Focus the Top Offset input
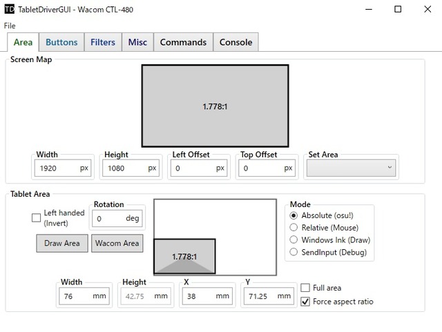The width and height of the screenshot is (442, 332). point(267,168)
